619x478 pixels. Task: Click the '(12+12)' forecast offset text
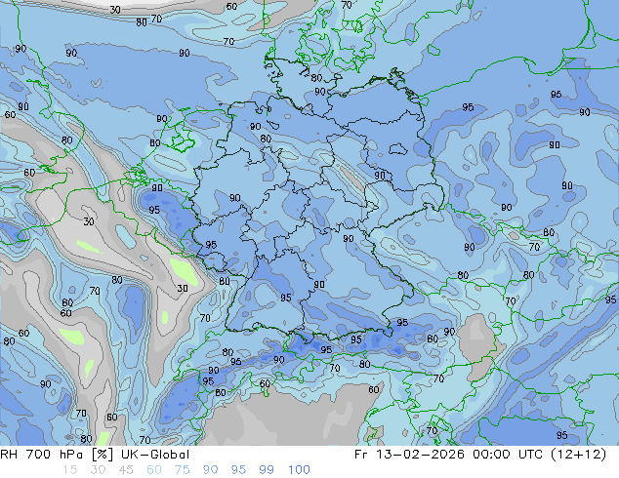coord(578,455)
